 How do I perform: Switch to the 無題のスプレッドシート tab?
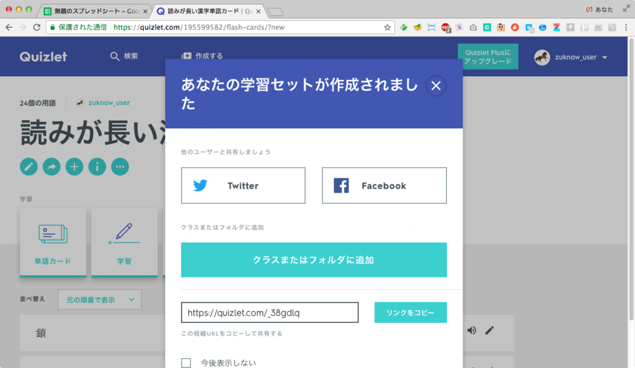(x=95, y=11)
